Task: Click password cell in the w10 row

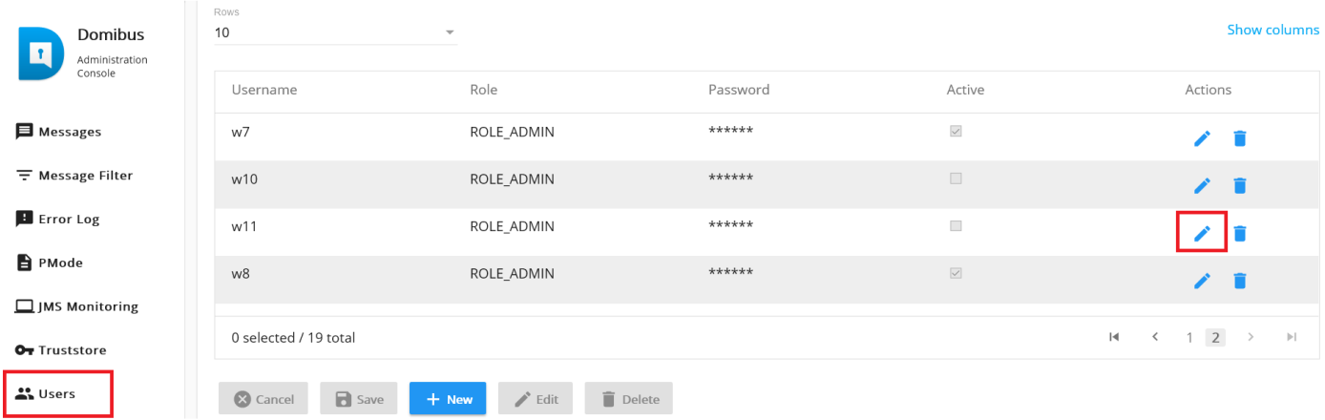Action: click(x=730, y=178)
